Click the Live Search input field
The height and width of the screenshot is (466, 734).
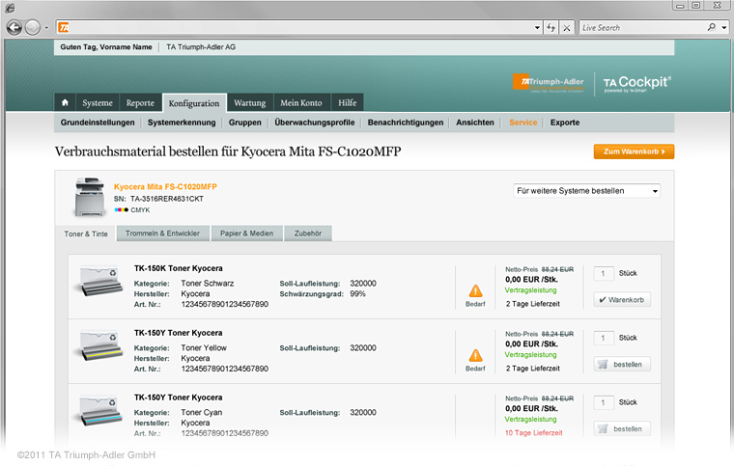(x=642, y=28)
